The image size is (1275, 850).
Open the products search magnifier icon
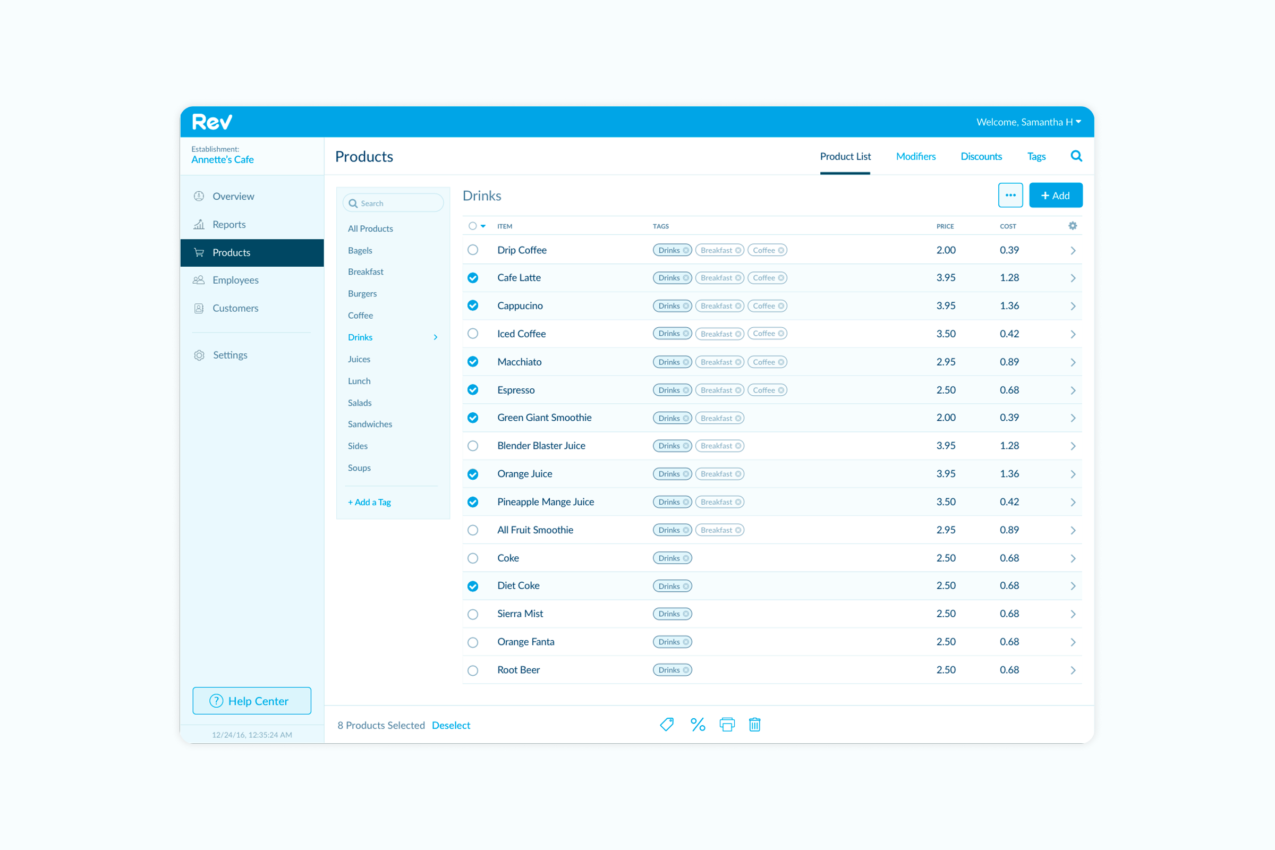[1076, 156]
